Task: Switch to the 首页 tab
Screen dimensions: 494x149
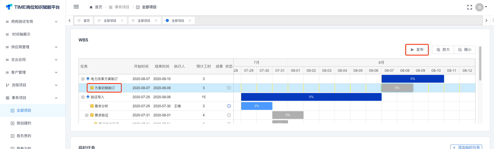Action: pos(84,21)
